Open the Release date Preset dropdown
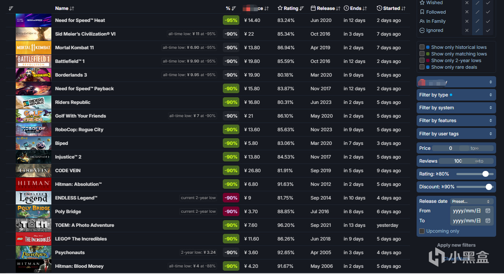Viewport: 504px width, 274px height. tap(472, 201)
